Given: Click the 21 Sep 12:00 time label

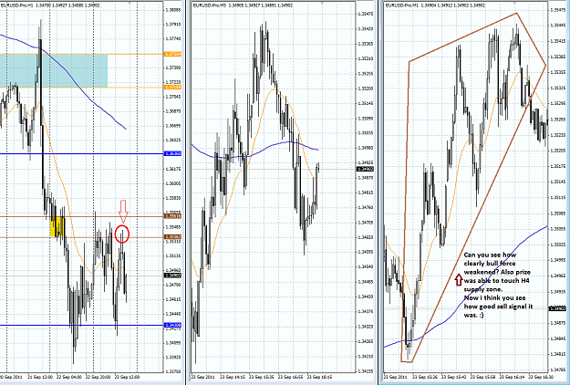Looking at the screenshot, I should 40,377.
